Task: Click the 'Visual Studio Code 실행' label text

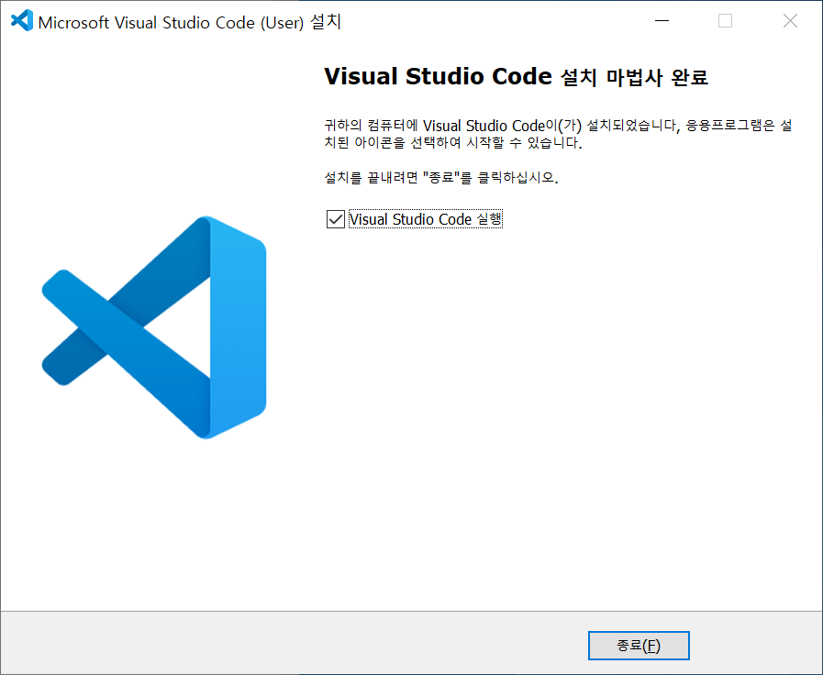Action: tap(426, 219)
